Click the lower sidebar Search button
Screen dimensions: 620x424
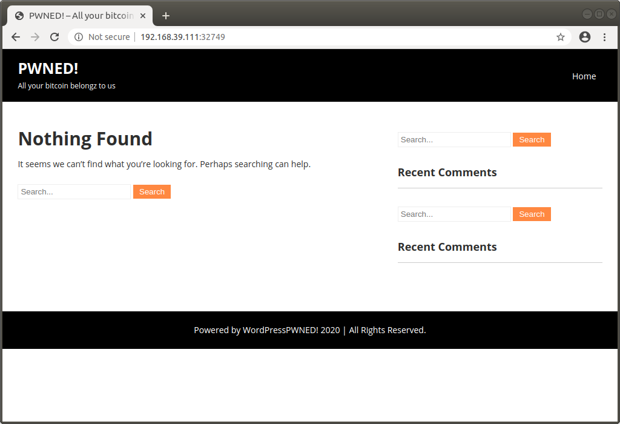click(531, 214)
